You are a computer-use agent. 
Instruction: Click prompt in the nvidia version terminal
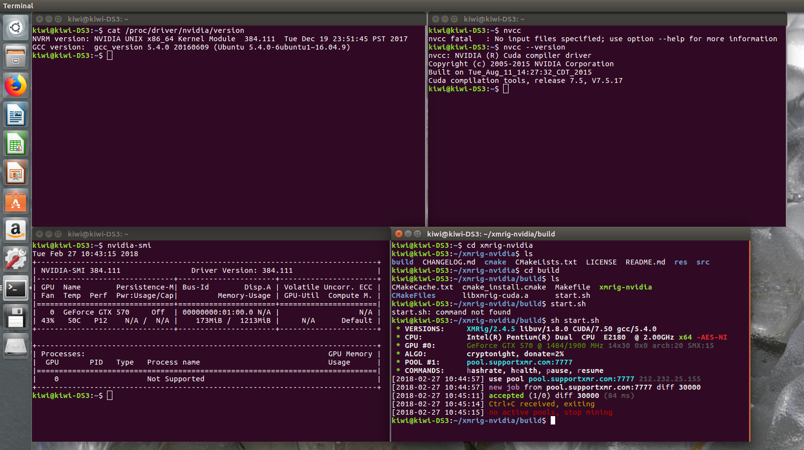[109, 55]
